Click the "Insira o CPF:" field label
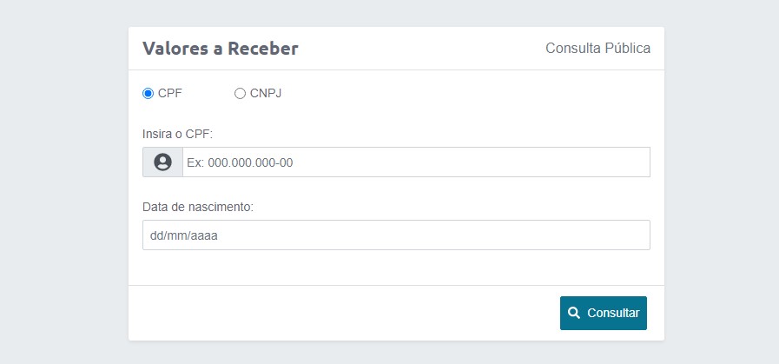The image size is (779, 364). 177,135
